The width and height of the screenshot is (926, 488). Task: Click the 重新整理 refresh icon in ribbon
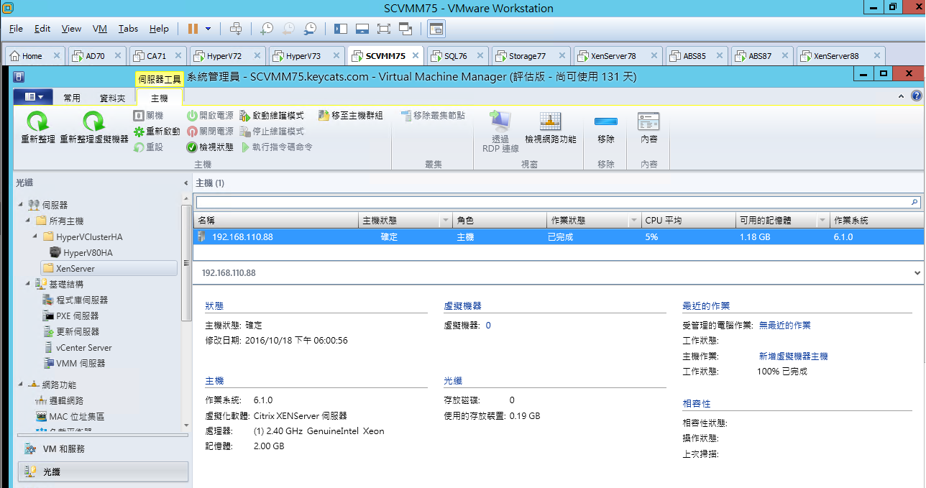(37, 122)
